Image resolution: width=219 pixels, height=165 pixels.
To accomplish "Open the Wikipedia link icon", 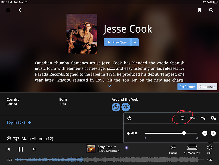I will [126, 107].
